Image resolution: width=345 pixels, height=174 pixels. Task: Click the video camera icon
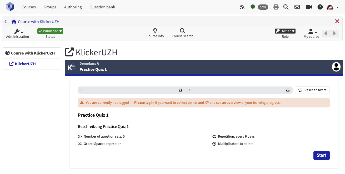click(x=309, y=7)
